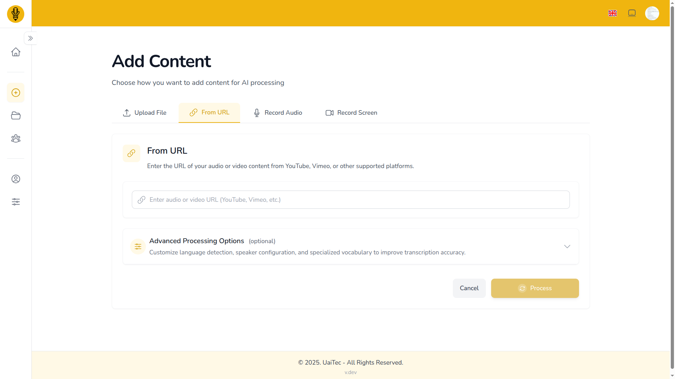Expand the Advanced Processing Options chevron
The width and height of the screenshot is (675, 379).
567,246
